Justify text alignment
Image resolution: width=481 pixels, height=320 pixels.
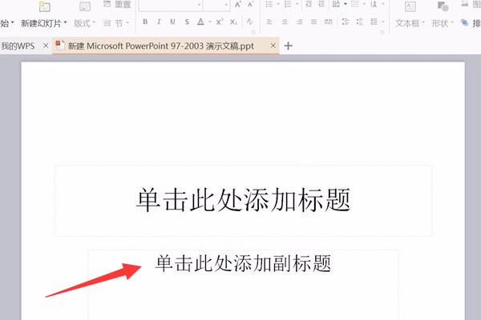[313, 22]
